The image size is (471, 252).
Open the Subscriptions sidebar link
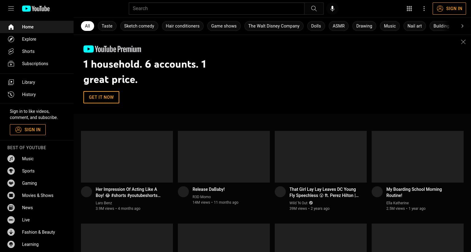click(x=37, y=64)
